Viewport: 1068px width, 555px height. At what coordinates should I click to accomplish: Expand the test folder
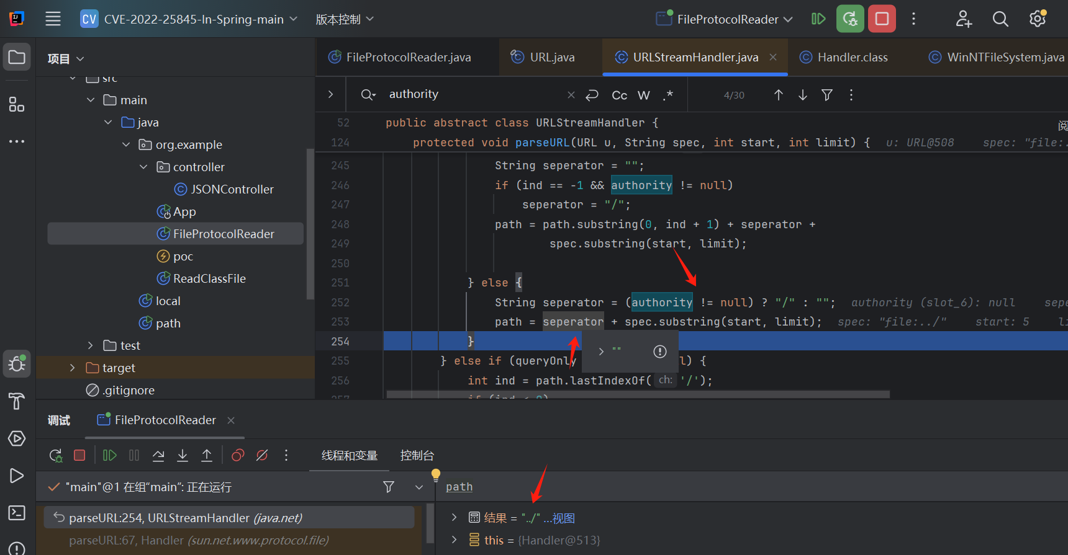pos(91,345)
